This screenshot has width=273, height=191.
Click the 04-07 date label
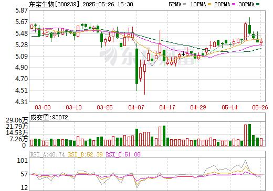[136, 107]
